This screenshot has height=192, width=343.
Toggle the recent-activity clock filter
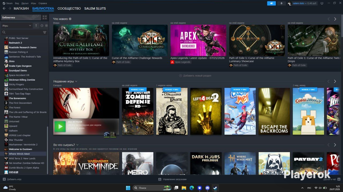42,26
